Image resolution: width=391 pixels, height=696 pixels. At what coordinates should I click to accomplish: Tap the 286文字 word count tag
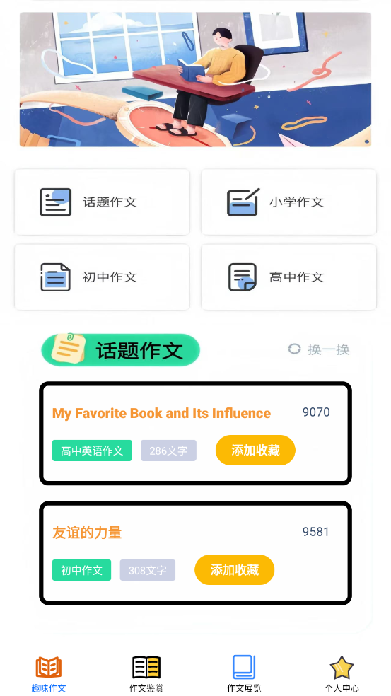(169, 451)
